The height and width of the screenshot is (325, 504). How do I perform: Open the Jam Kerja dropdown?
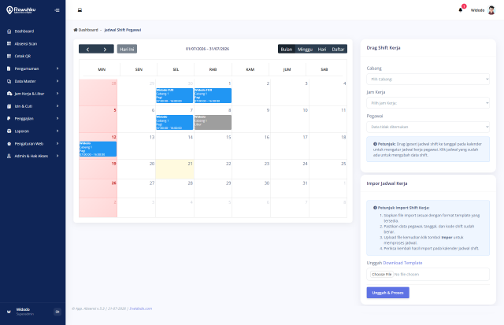point(428,103)
